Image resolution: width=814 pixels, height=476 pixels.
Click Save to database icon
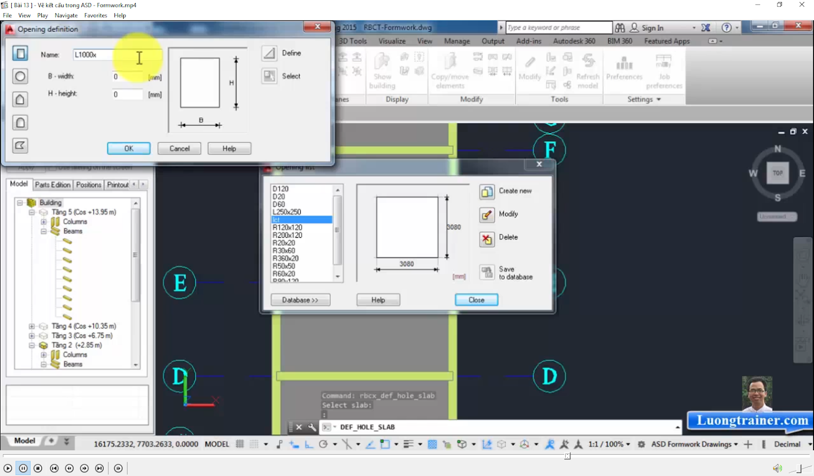pyautogui.click(x=487, y=272)
